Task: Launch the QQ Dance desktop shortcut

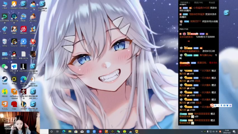Action: [x=33, y=30]
